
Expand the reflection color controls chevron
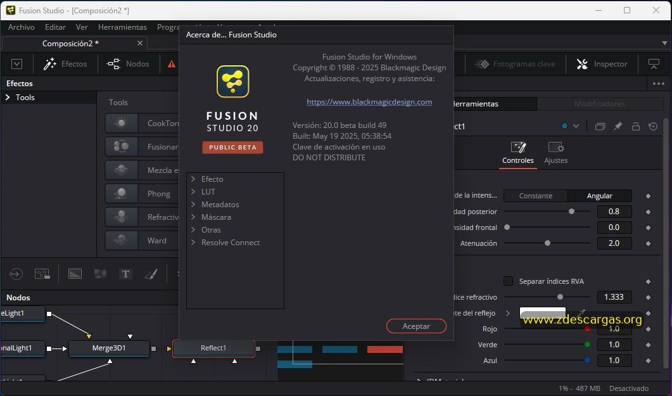click(508, 313)
